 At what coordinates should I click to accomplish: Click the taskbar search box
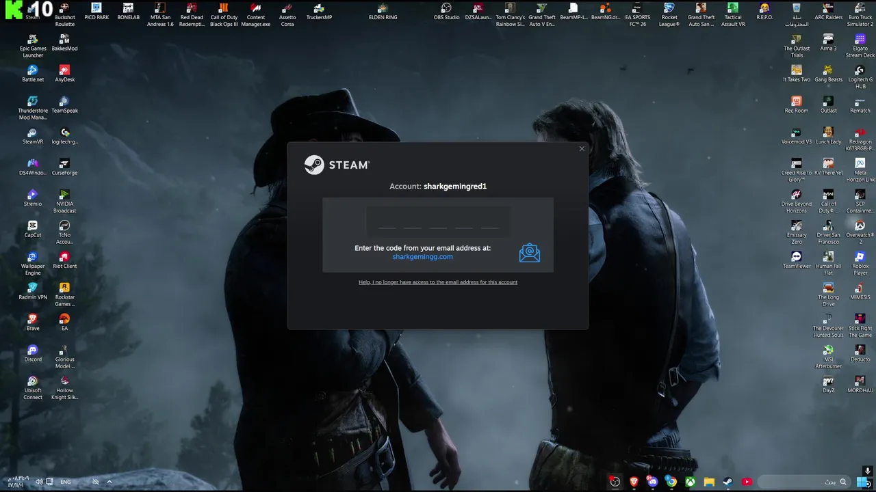(804, 482)
